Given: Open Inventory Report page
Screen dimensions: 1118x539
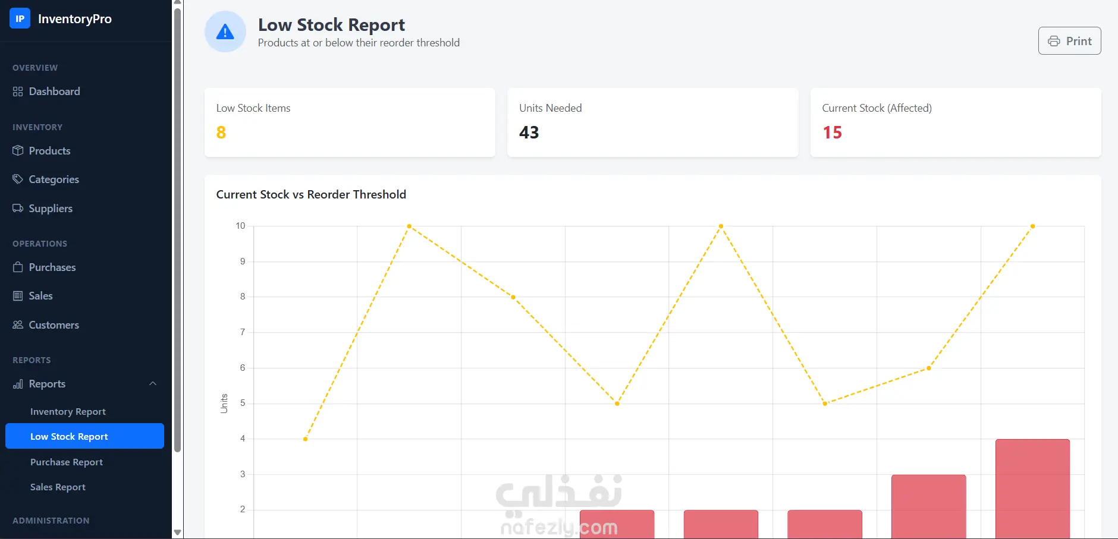Looking at the screenshot, I should tap(68, 411).
